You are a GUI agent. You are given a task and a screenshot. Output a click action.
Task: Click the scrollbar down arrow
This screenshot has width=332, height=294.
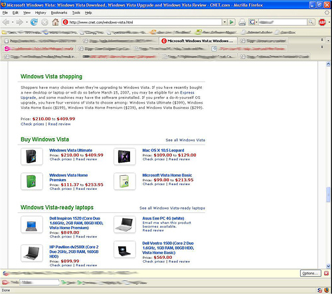point(328,266)
